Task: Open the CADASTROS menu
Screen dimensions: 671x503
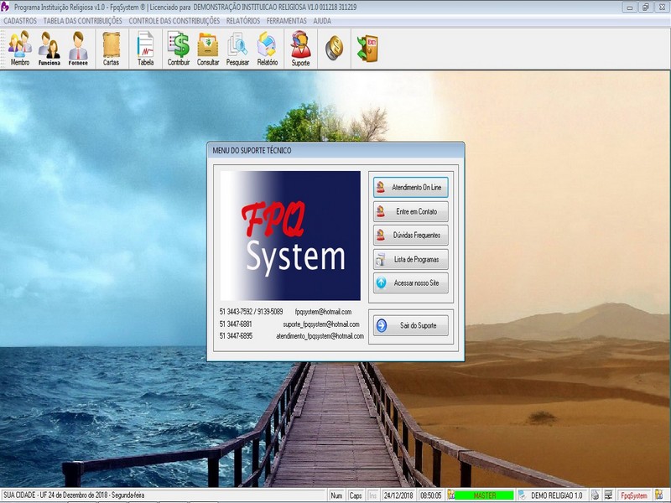Action: (x=20, y=20)
